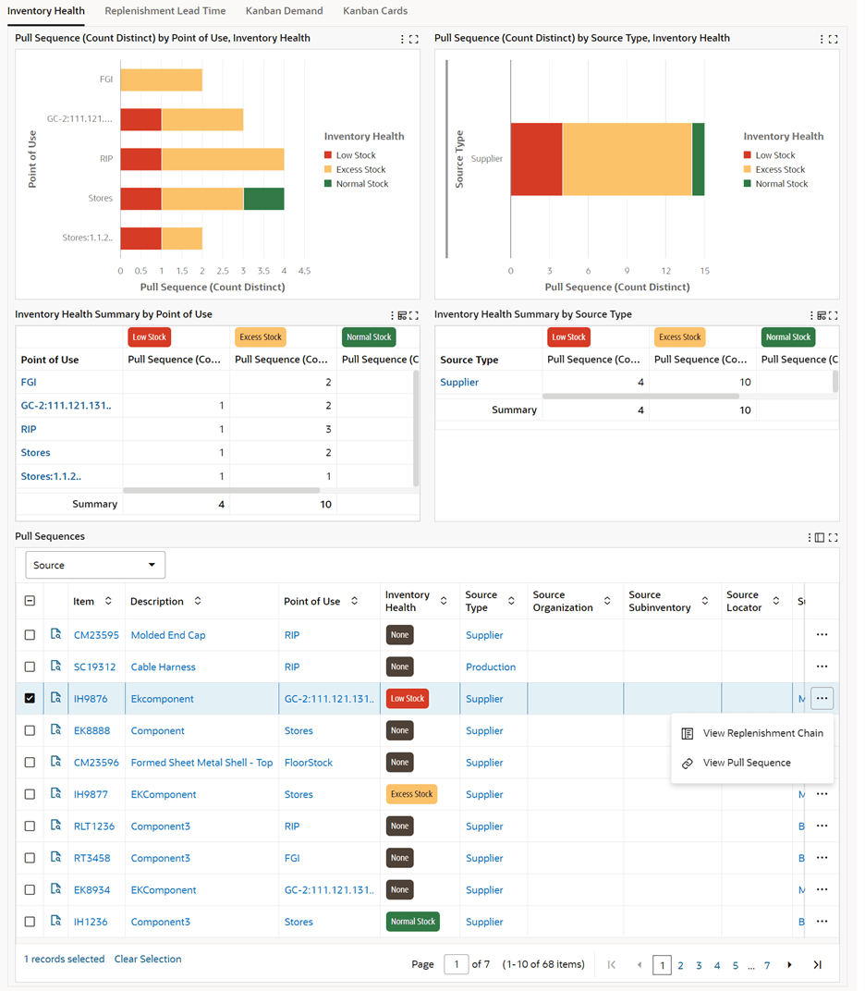Open options menu for Point of Use chart
865x991 pixels.
(402, 39)
